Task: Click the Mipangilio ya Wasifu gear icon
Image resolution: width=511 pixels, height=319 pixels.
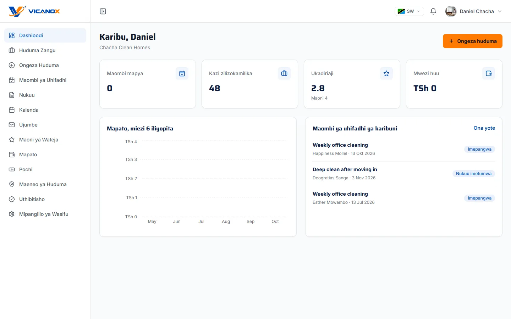Action: pyautogui.click(x=12, y=214)
